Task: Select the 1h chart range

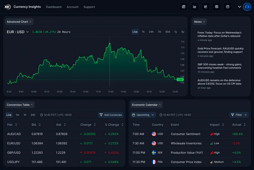Action: coord(143,32)
